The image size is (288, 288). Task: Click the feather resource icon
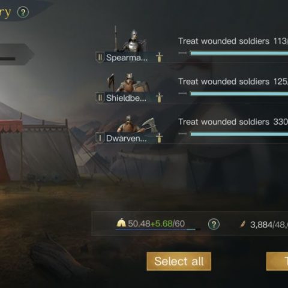[x=243, y=224]
